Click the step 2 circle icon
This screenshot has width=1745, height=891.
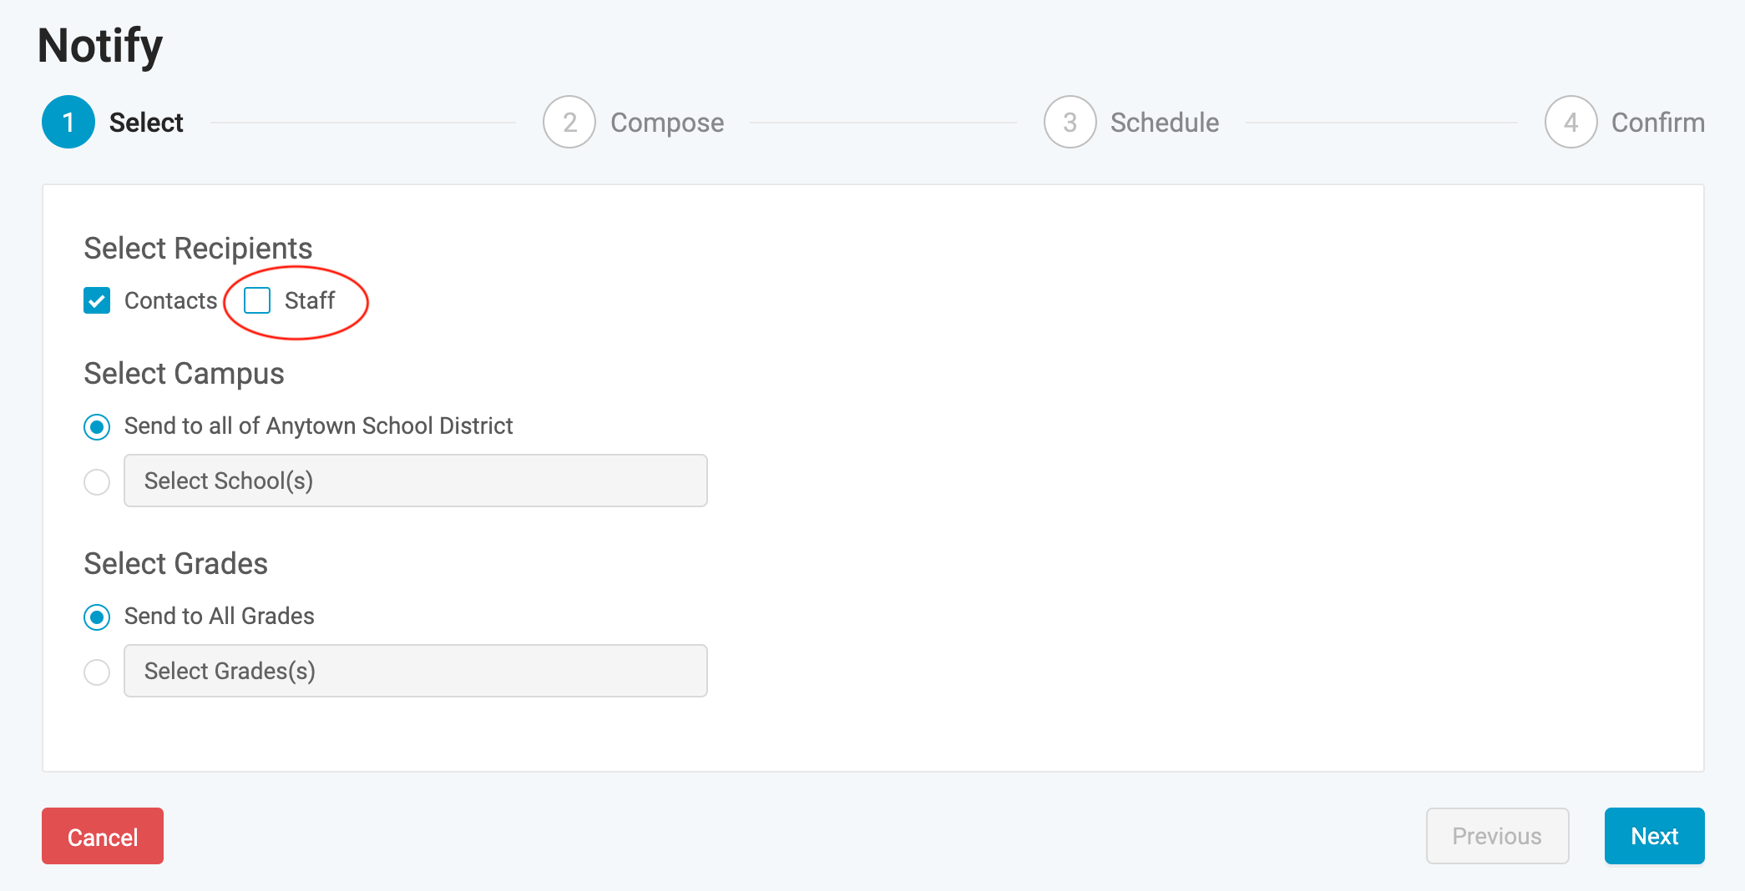pyautogui.click(x=569, y=122)
